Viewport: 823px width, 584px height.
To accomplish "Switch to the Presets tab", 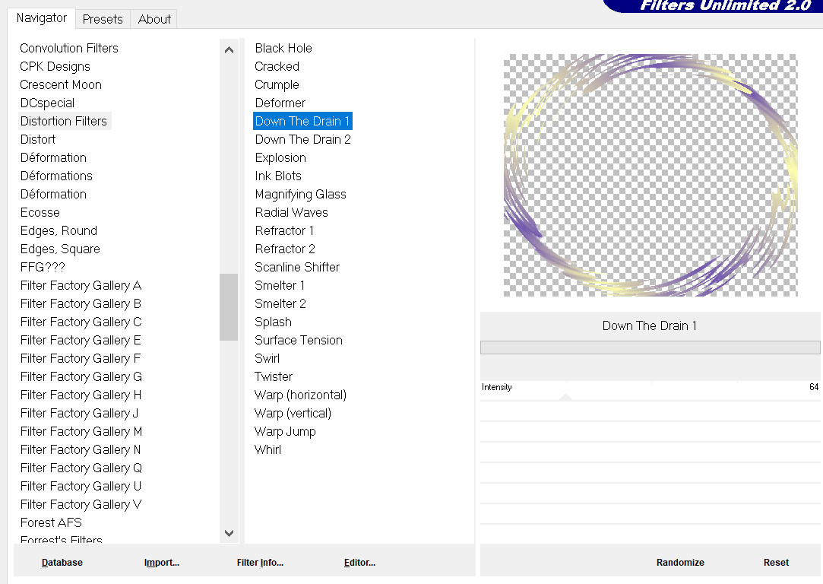I will click(x=103, y=19).
